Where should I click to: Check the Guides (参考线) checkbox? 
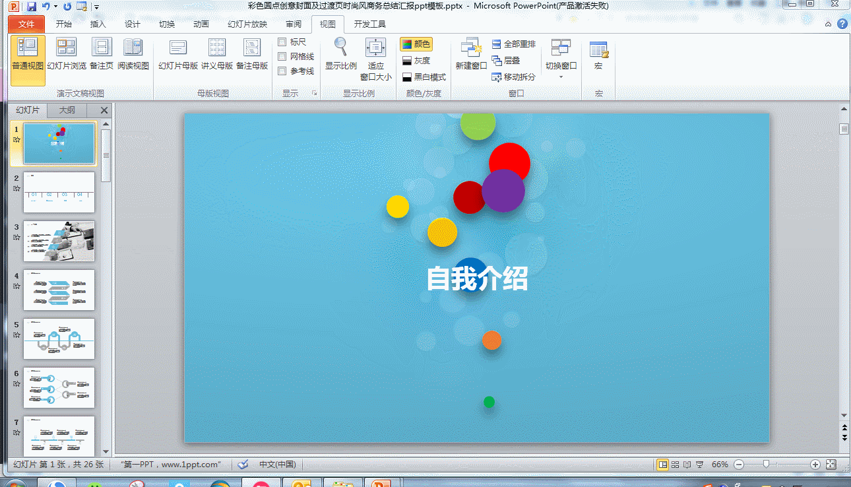pos(282,71)
